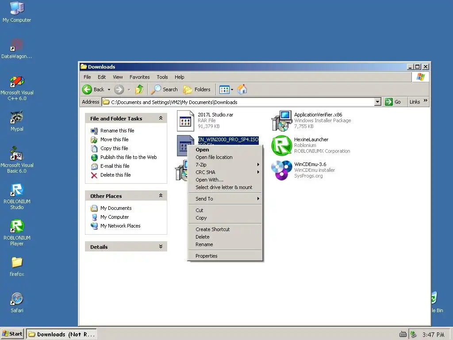This screenshot has height=340, width=453.
Task: Select 2017L Studio.rar file icon
Action: 185,121
